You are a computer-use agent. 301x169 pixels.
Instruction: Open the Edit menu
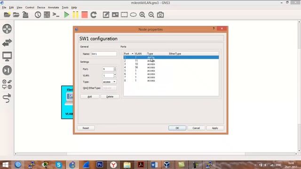click(11, 8)
